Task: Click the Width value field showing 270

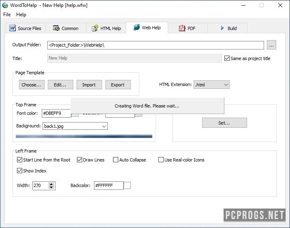Action: (41, 185)
